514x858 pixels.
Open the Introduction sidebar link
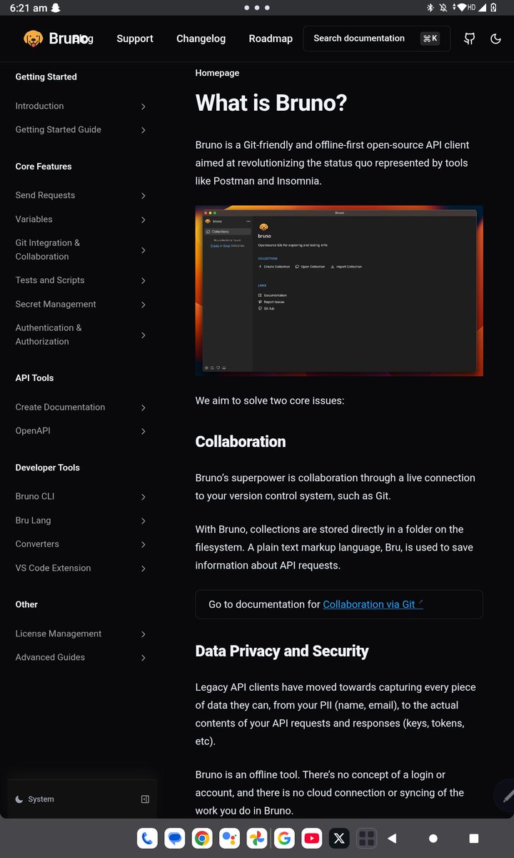39,106
